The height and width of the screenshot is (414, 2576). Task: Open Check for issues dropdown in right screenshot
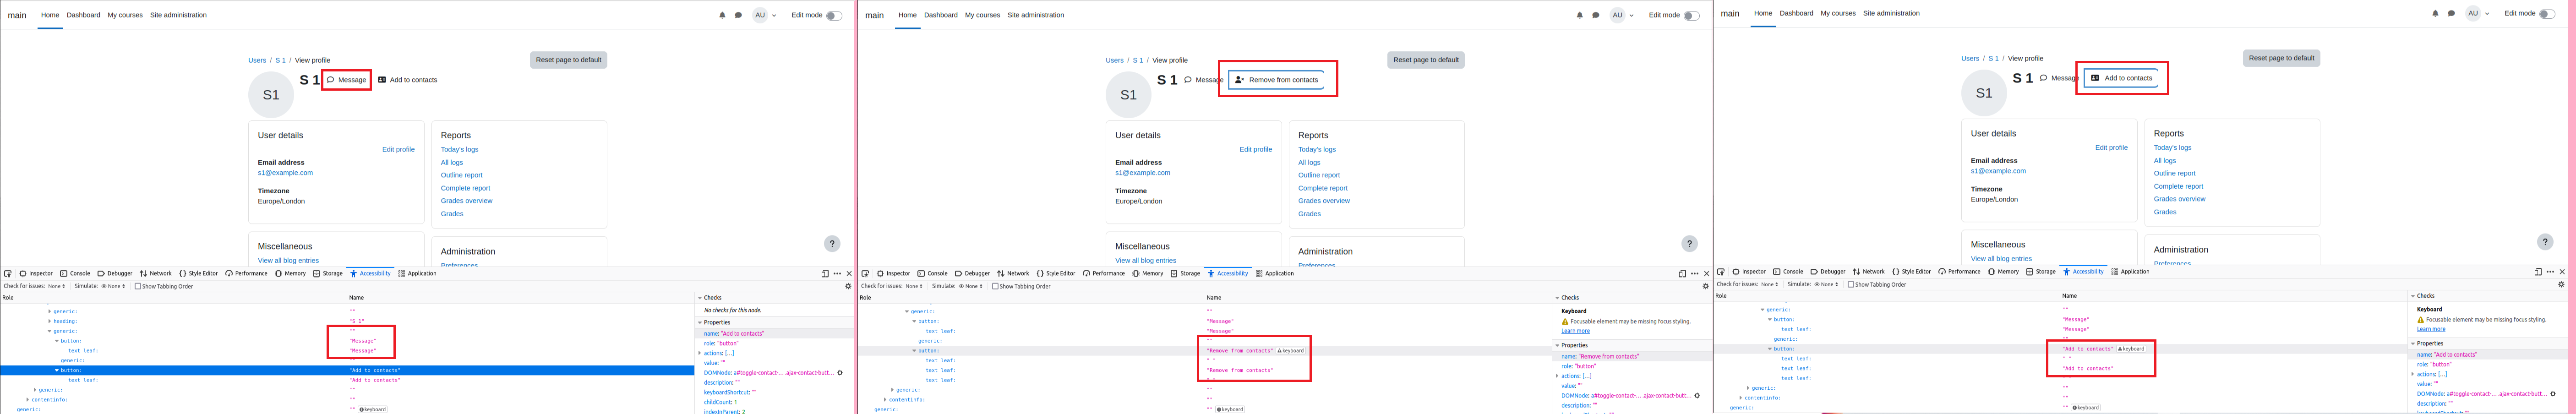click(x=1769, y=284)
